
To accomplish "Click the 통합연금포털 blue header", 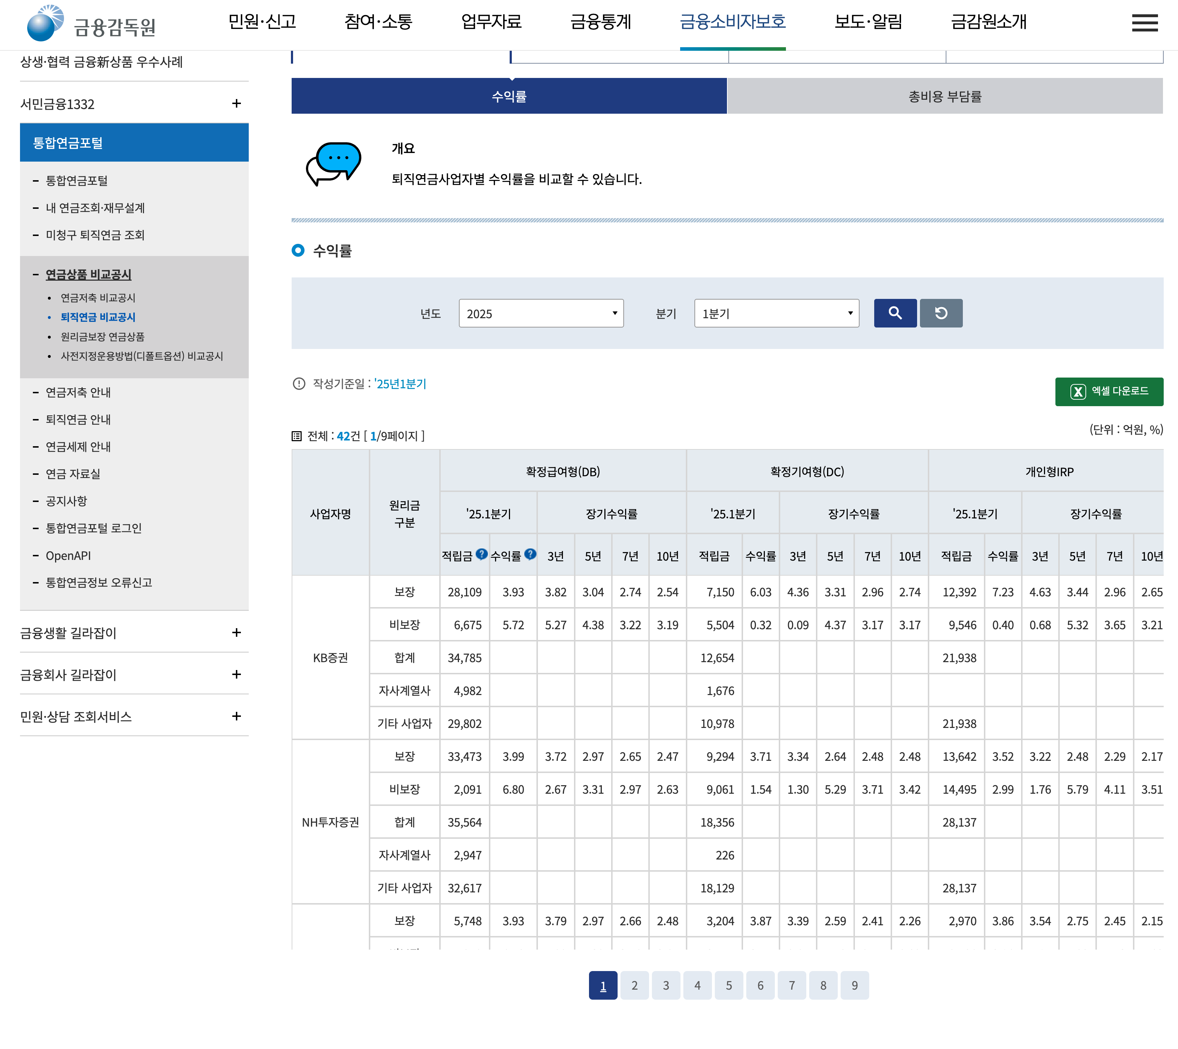I will tap(134, 142).
